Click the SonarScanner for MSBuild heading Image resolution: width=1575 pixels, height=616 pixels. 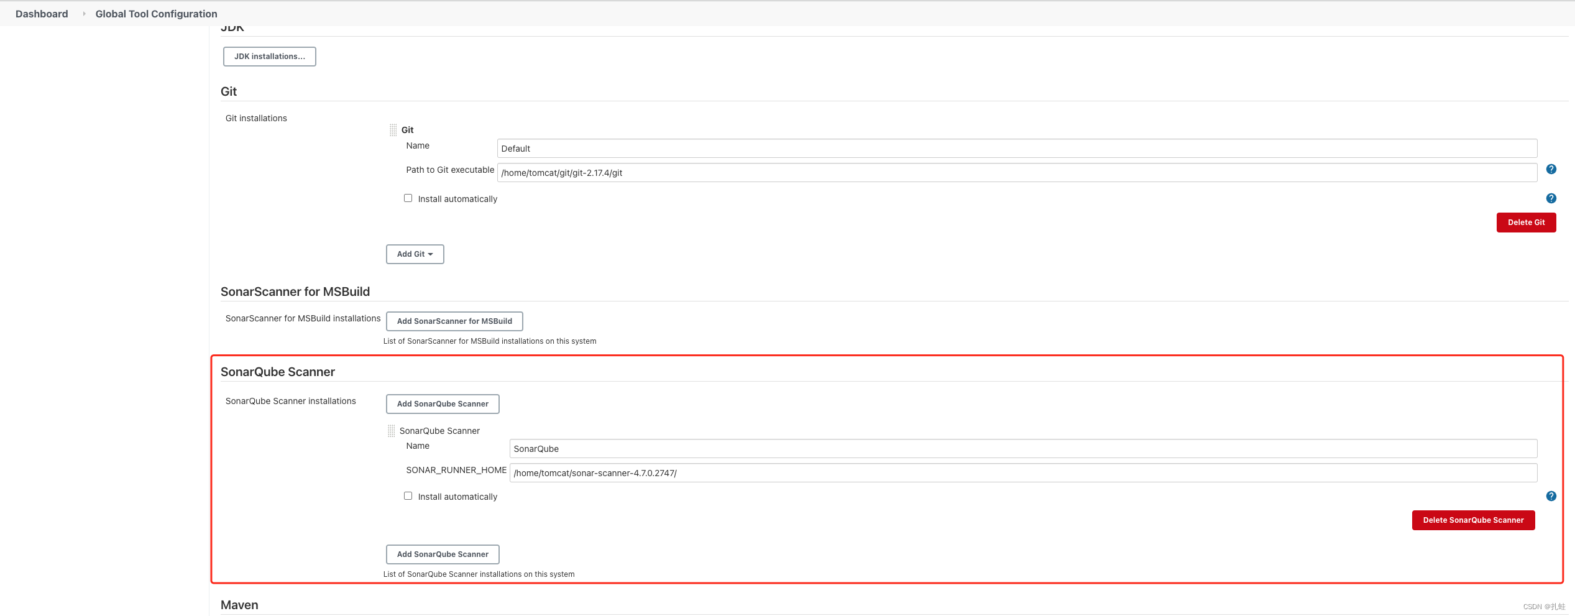click(295, 292)
